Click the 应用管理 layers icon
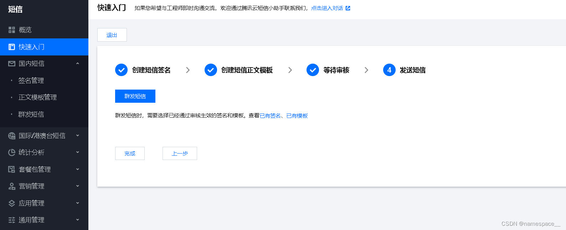The height and width of the screenshot is (230, 566). (12, 203)
